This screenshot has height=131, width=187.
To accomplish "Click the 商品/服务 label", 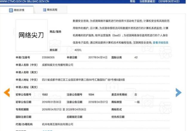I will point(56,32).
